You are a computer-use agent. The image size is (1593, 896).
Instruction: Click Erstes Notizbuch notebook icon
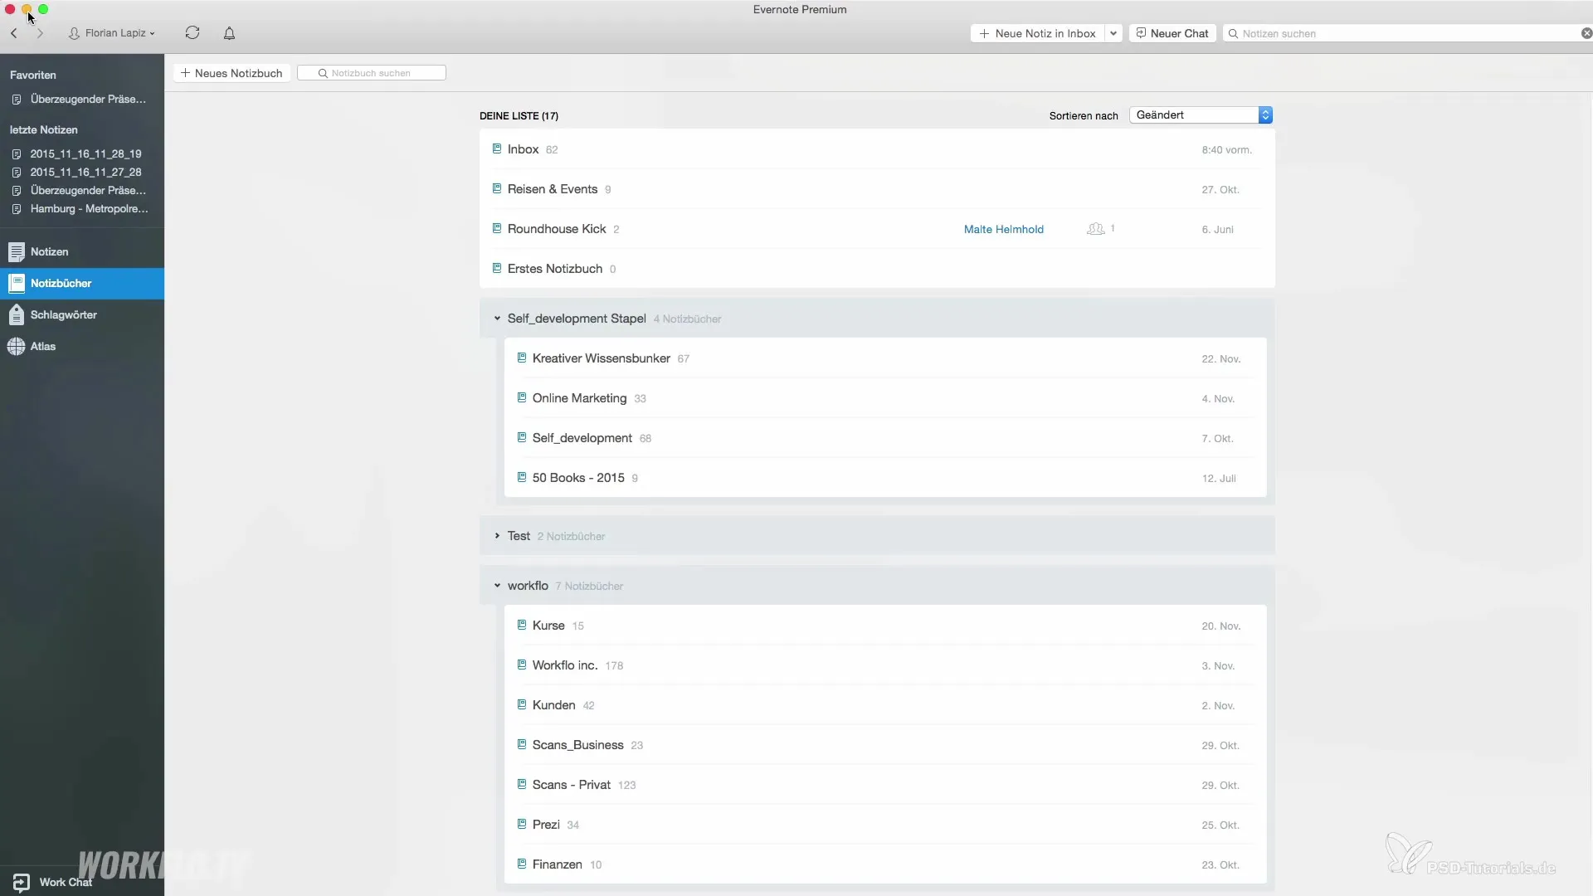(497, 268)
